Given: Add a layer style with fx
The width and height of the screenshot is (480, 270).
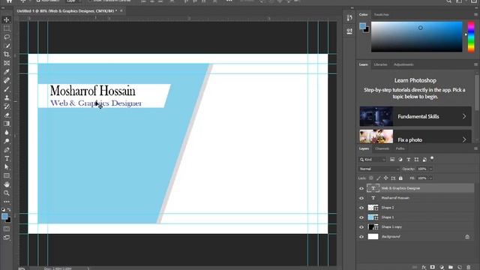Looking at the screenshot, I should coord(424,267).
